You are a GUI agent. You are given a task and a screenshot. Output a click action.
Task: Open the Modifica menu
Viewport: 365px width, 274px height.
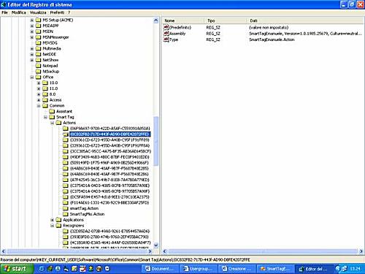click(19, 12)
